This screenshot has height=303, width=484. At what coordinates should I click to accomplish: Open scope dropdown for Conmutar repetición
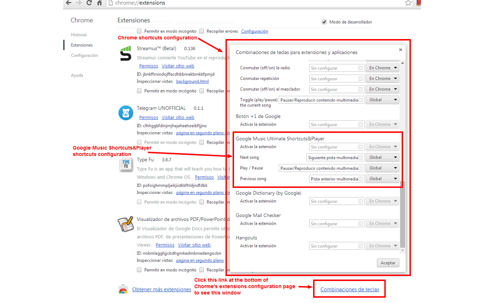pos(382,79)
